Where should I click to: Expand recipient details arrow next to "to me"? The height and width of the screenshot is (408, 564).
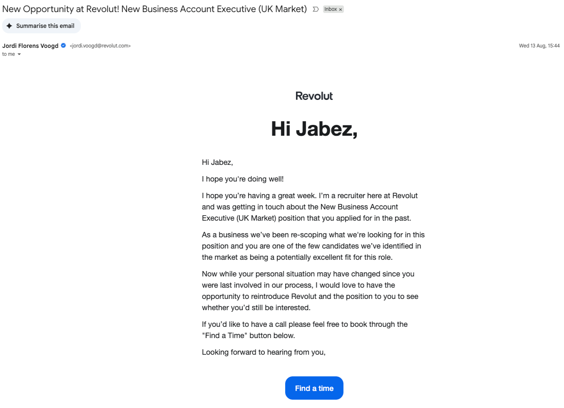pos(19,55)
